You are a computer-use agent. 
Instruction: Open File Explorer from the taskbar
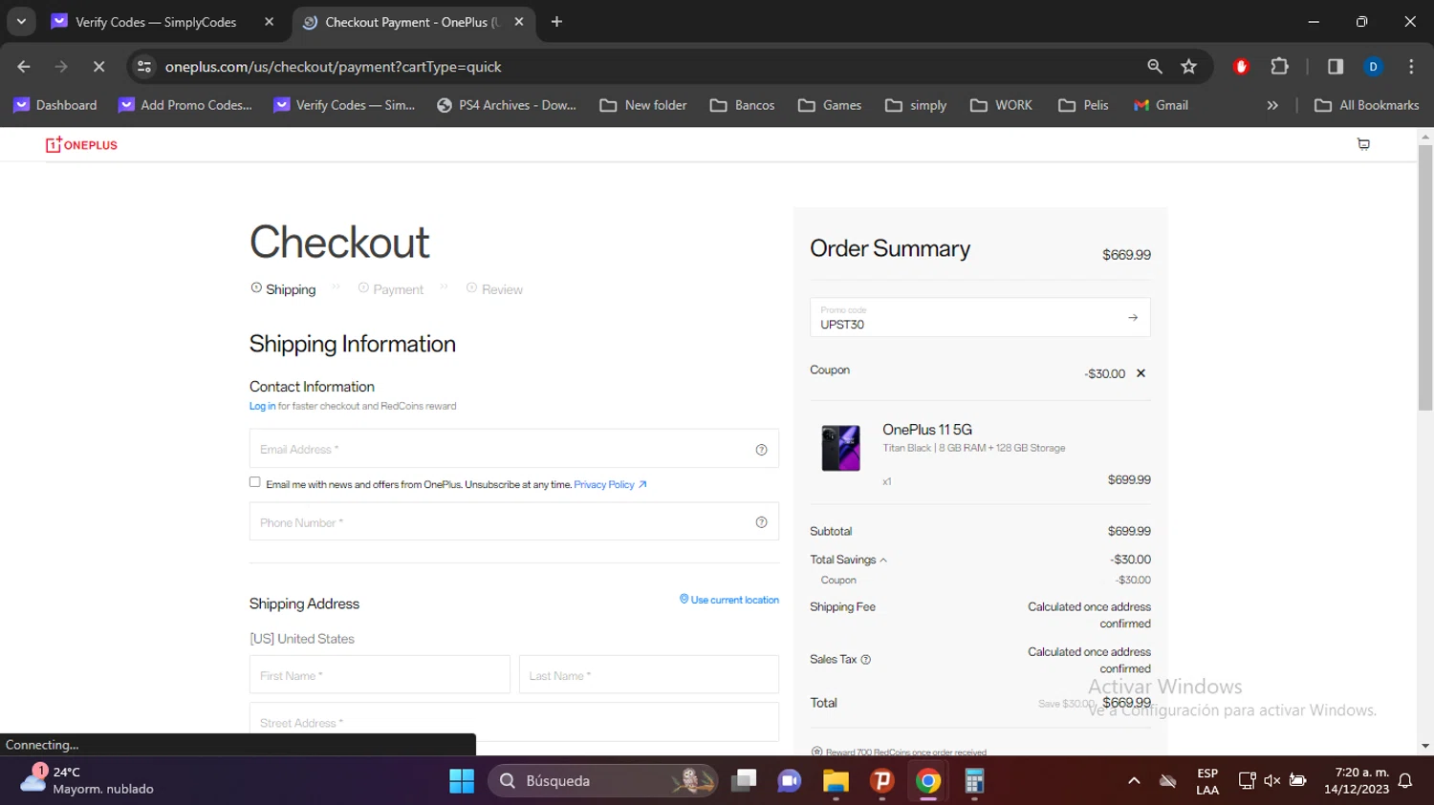[836, 781]
